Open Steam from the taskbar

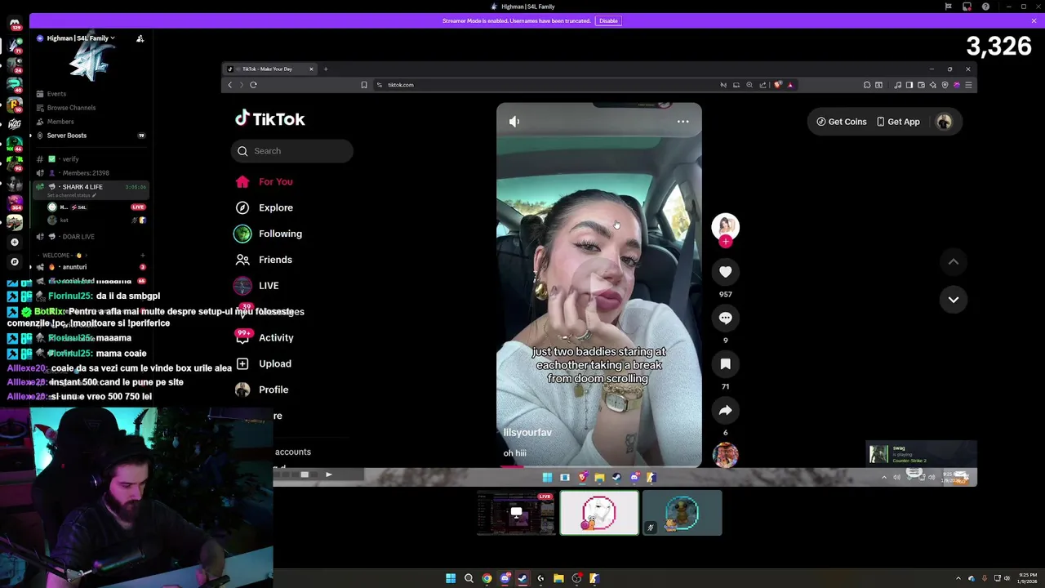pyautogui.click(x=522, y=578)
